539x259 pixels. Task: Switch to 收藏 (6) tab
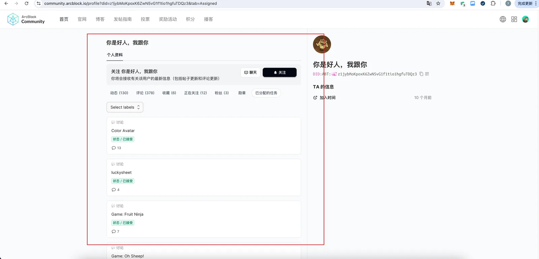pyautogui.click(x=169, y=93)
